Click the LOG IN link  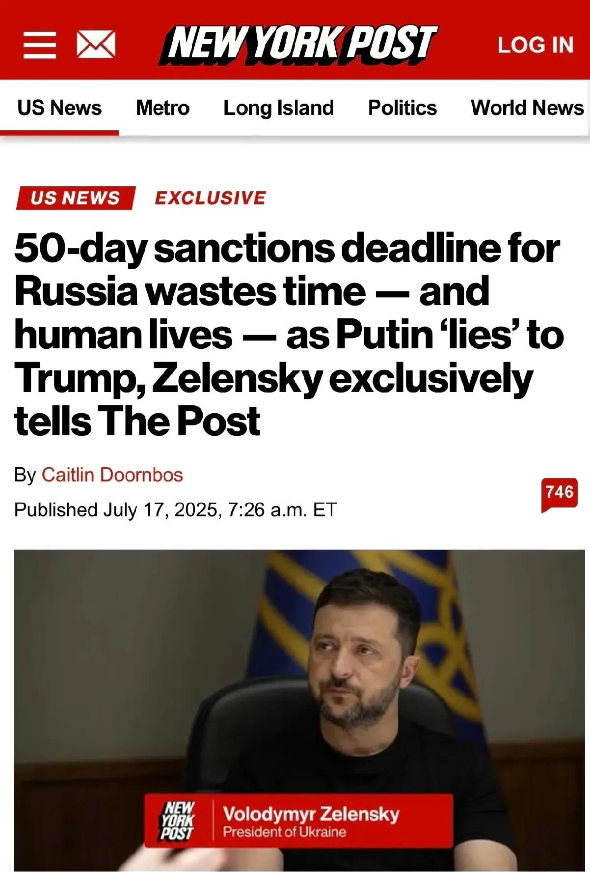[536, 45]
